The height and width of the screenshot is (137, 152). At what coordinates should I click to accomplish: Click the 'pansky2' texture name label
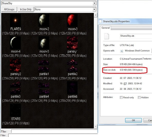pos(16,74)
